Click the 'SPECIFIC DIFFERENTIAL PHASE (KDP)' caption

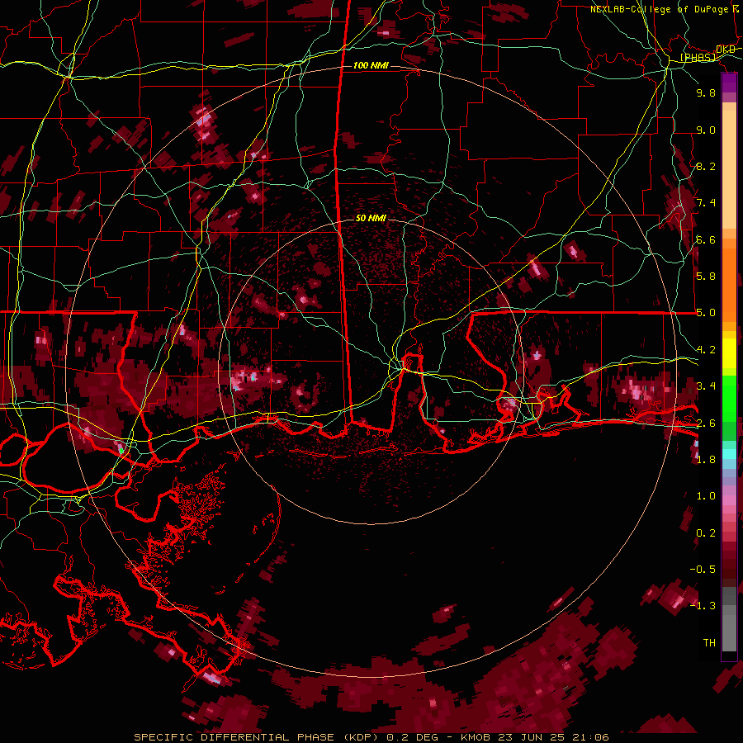(258, 737)
